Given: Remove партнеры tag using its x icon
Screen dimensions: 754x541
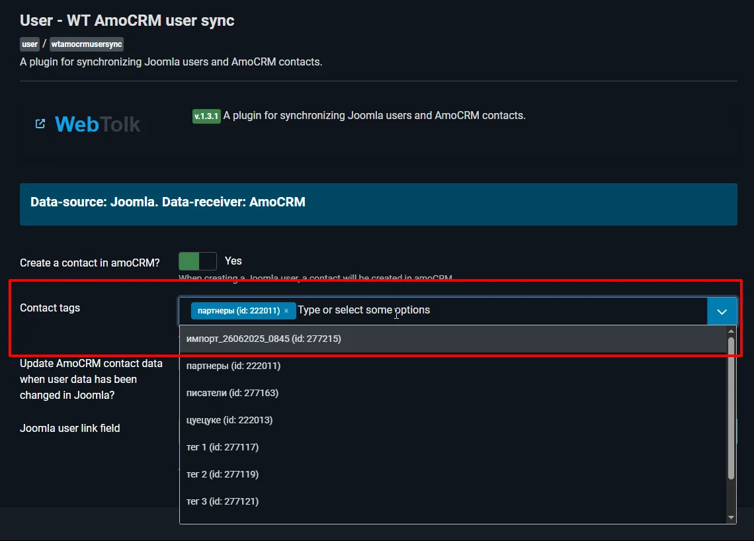Looking at the screenshot, I should [x=286, y=310].
